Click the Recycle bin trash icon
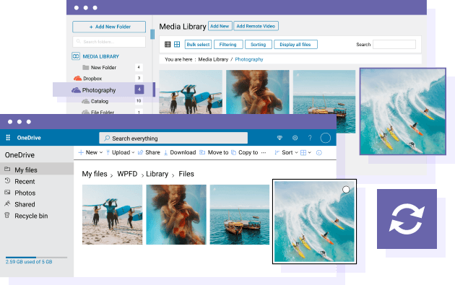The width and height of the screenshot is (455, 285). [7, 216]
